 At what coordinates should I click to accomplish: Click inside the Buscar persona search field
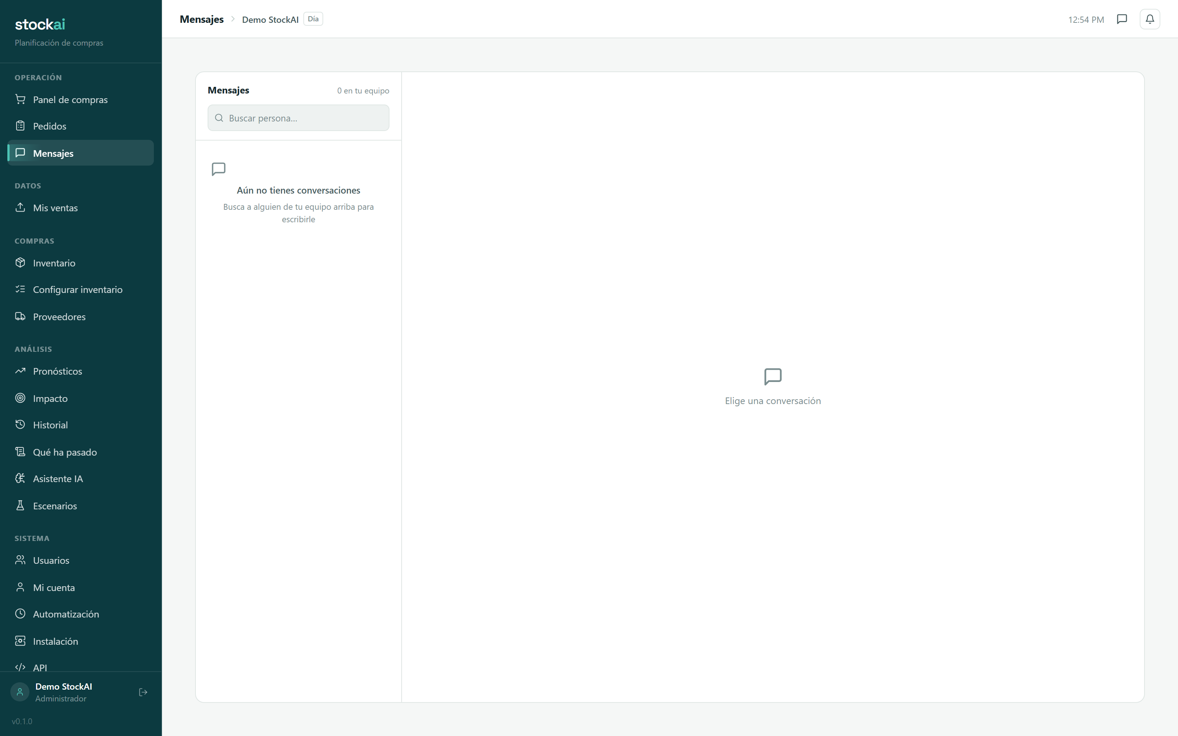[x=299, y=118]
